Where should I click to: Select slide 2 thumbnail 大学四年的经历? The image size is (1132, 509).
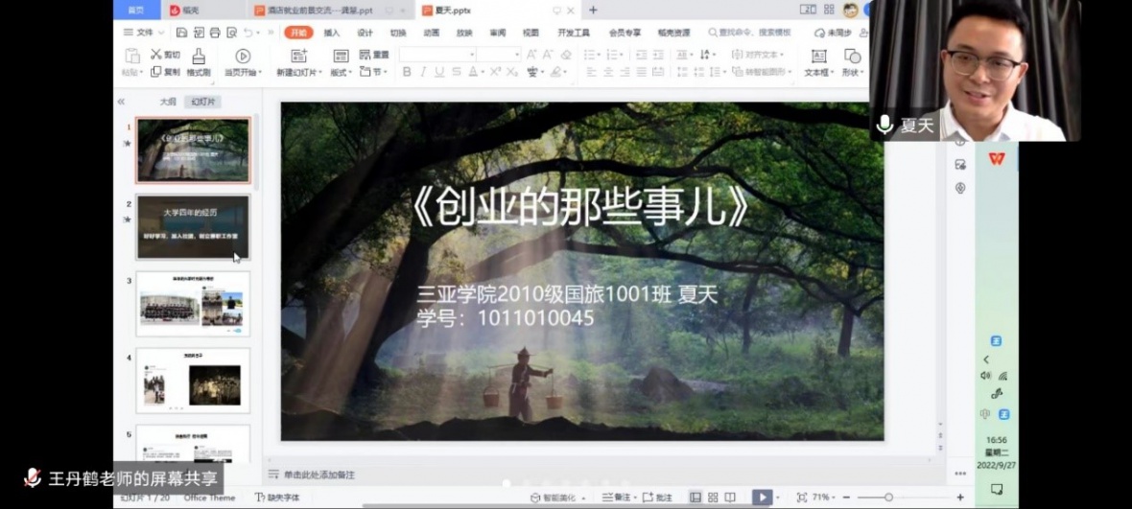click(193, 227)
